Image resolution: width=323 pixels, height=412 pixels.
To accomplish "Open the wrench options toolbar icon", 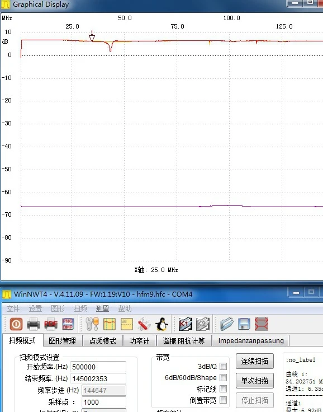I will click(x=92, y=324).
